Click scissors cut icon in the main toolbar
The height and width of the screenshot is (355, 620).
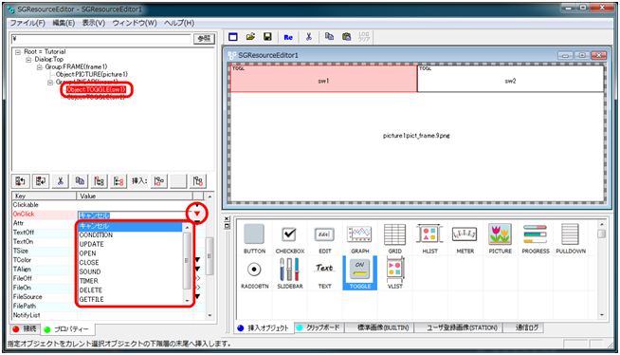click(309, 37)
